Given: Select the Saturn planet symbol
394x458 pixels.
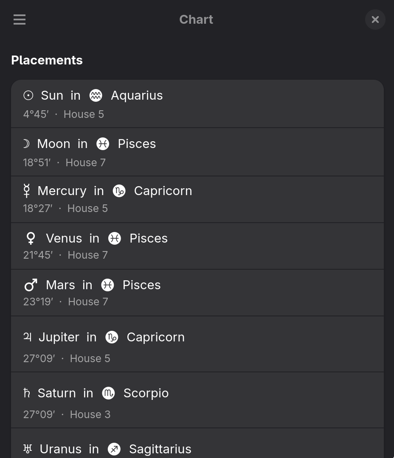Looking at the screenshot, I should click(x=26, y=393).
